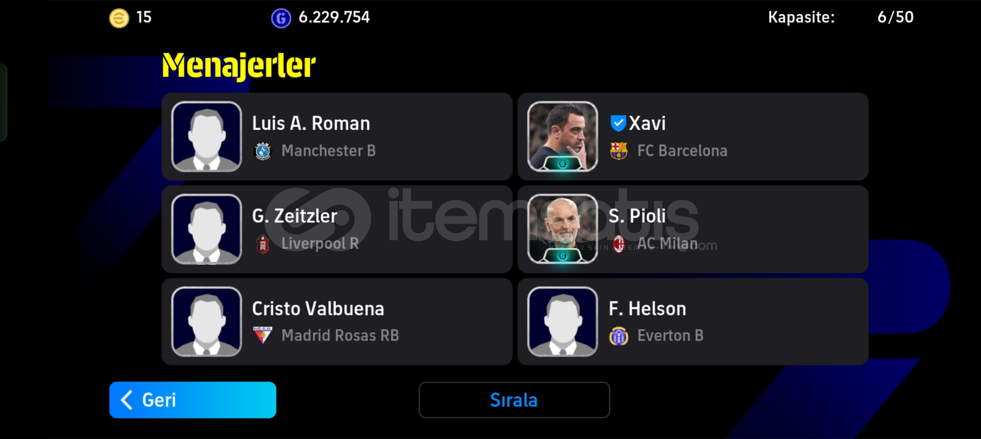Click the Everton B team badge
Screen dimensions: 981x439
pyautogui.click(x=619, y=336)
